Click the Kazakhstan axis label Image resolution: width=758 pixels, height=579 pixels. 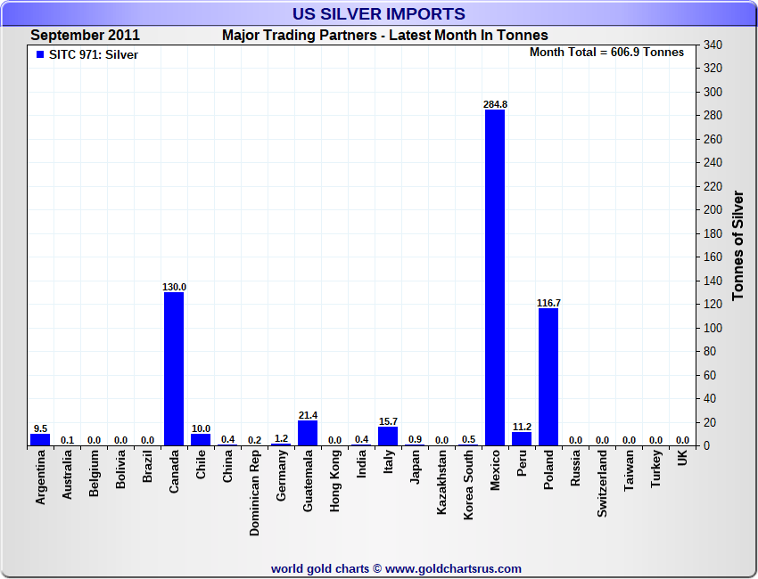click(441, 483)
